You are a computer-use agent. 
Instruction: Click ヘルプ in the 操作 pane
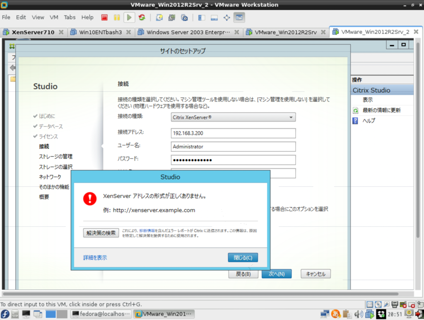tap(369, 121)
